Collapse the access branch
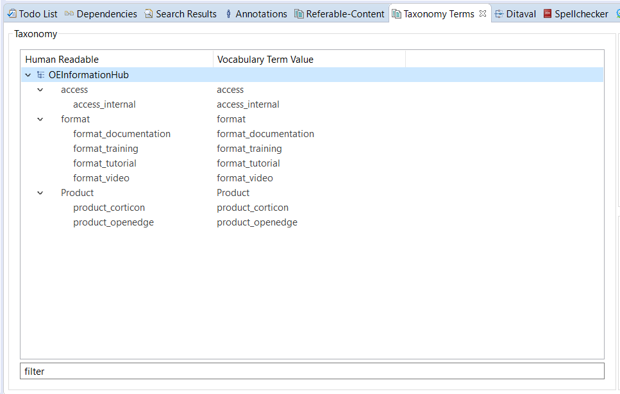Image resolution: width=620 pixels, height=394 pixels. click(x=40, y=90)
